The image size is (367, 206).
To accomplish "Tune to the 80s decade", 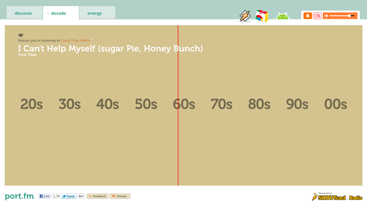I will pyautogui.click(x=259, y=104).
